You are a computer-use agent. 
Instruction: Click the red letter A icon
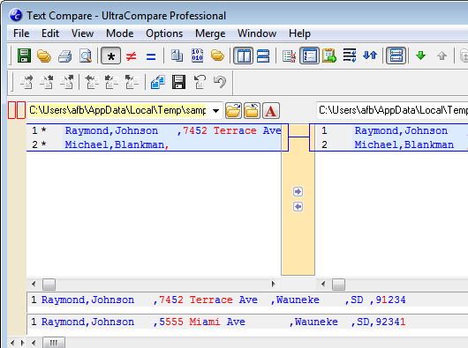271,111
